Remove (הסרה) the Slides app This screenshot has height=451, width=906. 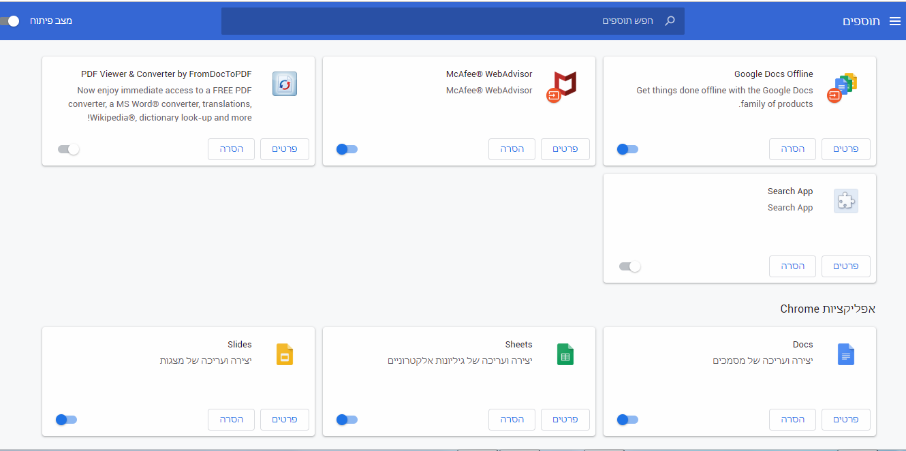pyautogui.click(x=232, y=420)
